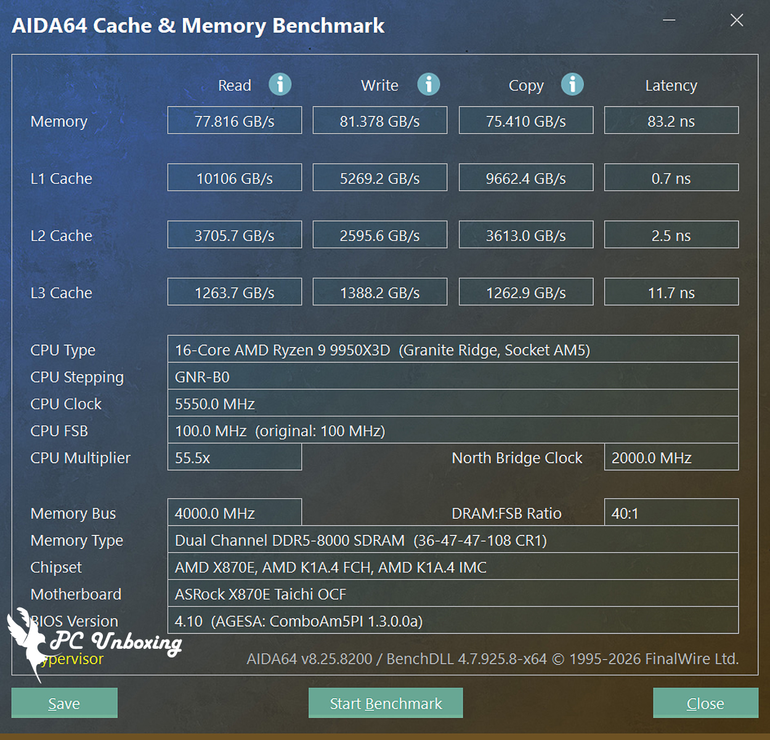Minimize the AIDA64 benchmark window

(669, 20)
